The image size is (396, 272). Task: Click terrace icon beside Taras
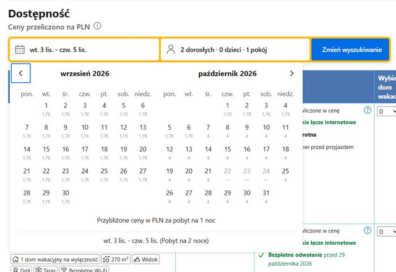click(38, 270)
